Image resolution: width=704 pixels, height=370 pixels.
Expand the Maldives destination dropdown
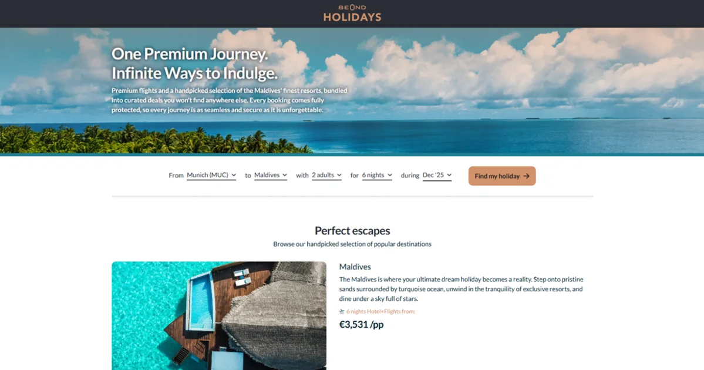270,175
